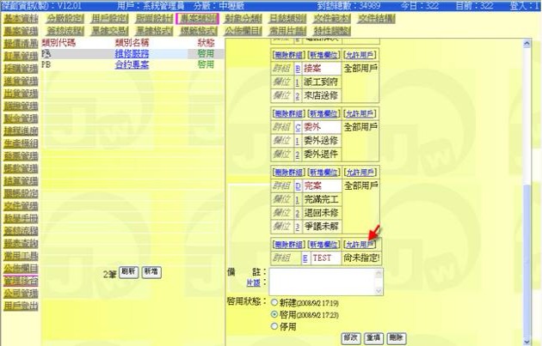This screenshot has height=346, width=542.
Task: Open the 維修服務 category link
Action: pyautogui.click(x=131, y=53)
